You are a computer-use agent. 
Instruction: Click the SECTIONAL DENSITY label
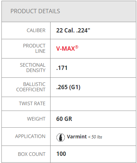33,68
